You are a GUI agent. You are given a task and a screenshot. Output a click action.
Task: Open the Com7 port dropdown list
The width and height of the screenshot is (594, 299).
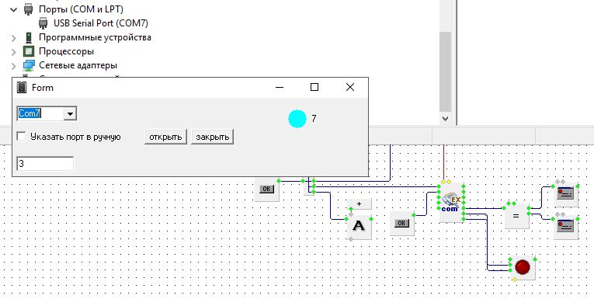click(x=70, y=113)
